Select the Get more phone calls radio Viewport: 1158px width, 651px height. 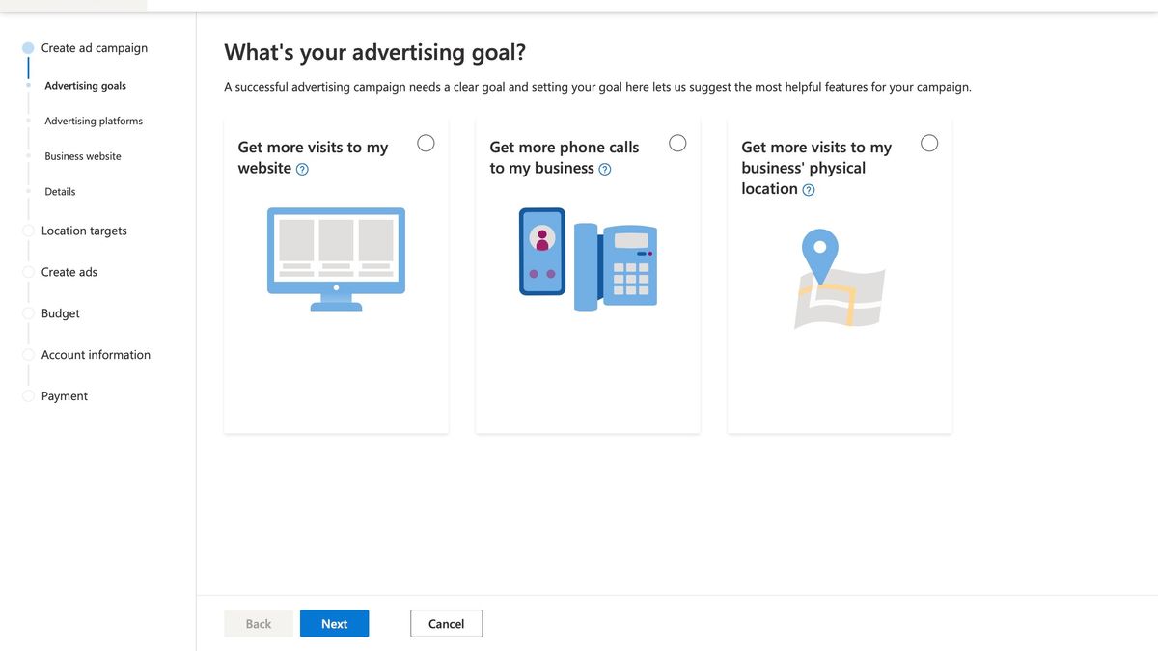click(x=677, y=142)
